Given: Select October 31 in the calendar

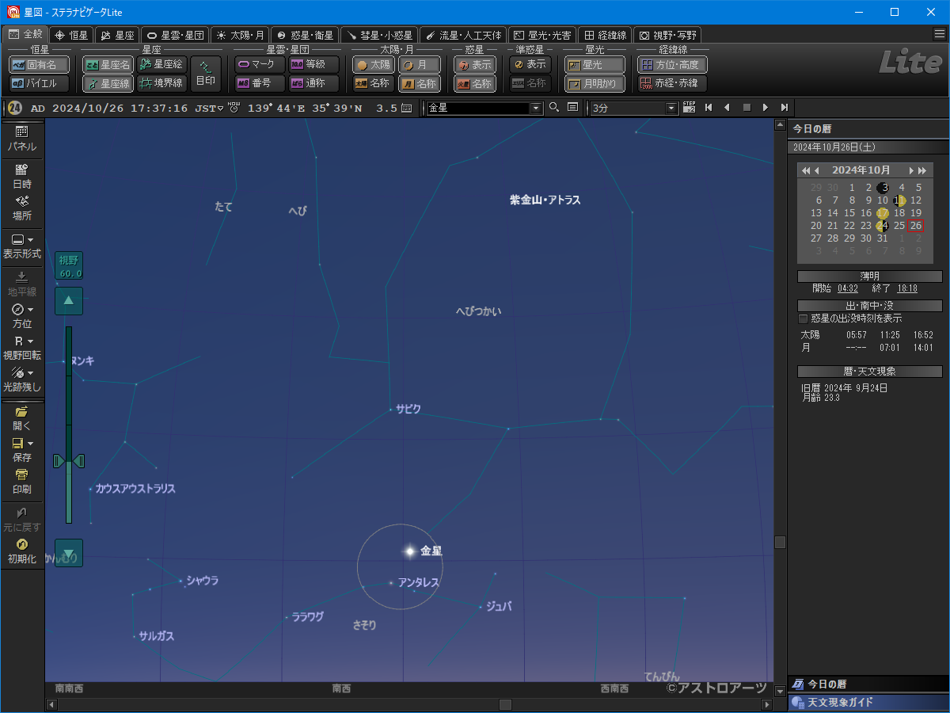Looking at the screenshot, I should coord(883,238).
